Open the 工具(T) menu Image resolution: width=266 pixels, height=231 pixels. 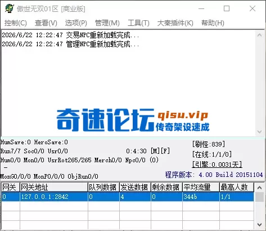pos(138,23)
